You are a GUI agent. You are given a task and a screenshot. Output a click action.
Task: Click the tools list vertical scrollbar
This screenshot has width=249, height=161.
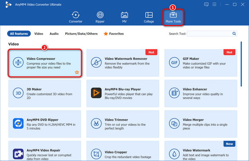point(241,64)
